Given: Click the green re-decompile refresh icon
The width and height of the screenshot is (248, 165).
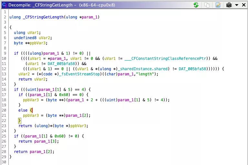Looking at the screenshot, I should click(196, 5).
